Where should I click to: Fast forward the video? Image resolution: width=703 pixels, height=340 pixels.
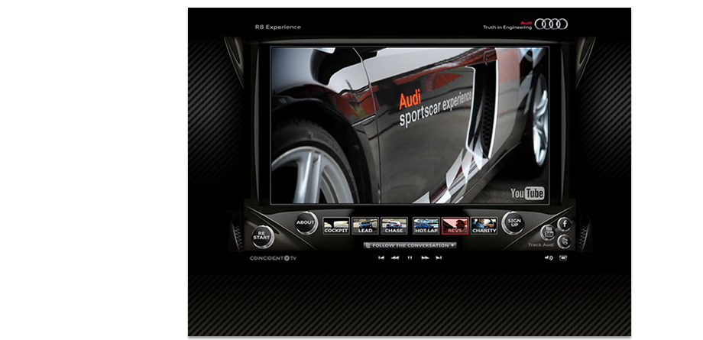pos(424,257)
